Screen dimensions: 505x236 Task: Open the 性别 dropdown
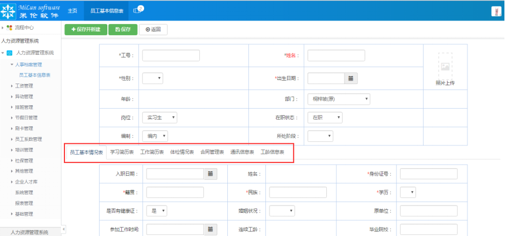point(152,78)
